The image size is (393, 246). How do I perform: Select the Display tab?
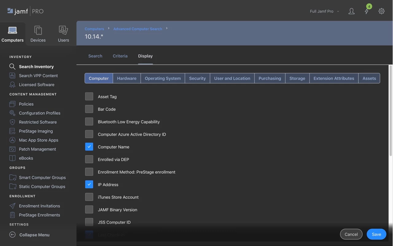coord(145,56)
